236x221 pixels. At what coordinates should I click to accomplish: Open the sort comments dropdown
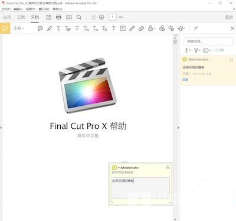188,50
